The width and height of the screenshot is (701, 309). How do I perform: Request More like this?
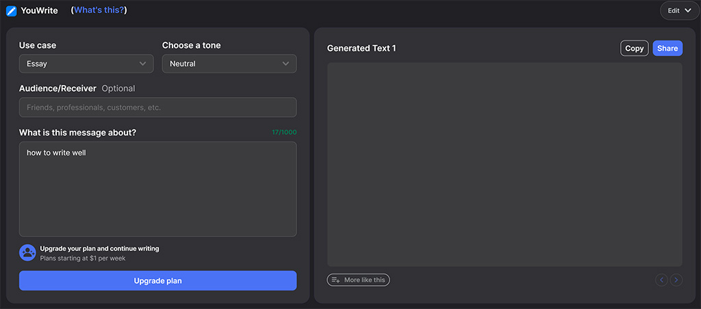tap(359, 280)
